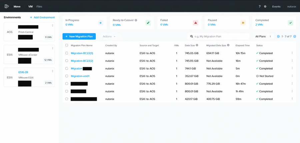Viewport: 300px width, 143px height.
Task: Toggle the select-all plans checkbox
Action: [67, 45]
